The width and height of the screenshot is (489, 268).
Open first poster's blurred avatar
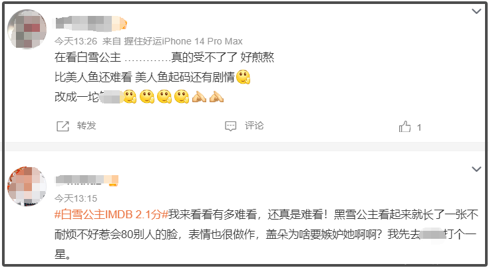27,29
